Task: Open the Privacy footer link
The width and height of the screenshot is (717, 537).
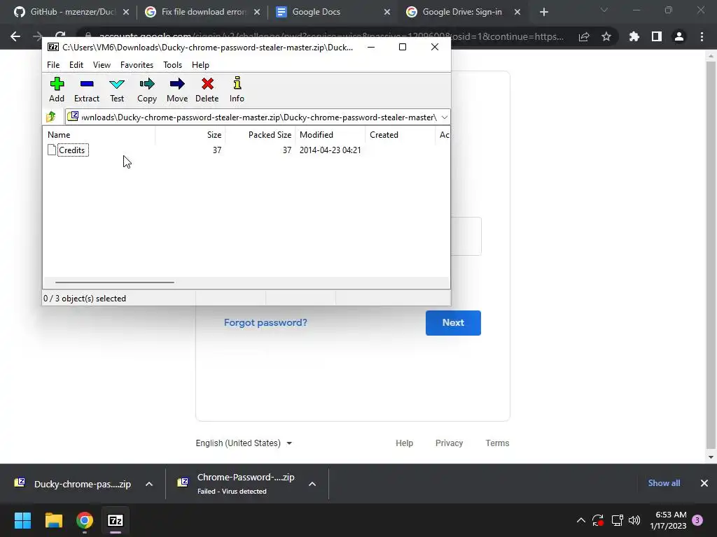Action: 449,443
